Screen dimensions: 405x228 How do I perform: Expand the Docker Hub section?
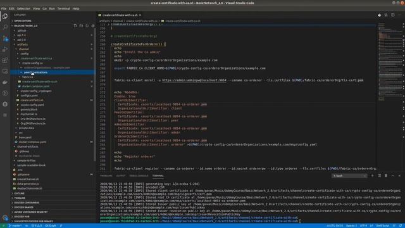[22, 217]
